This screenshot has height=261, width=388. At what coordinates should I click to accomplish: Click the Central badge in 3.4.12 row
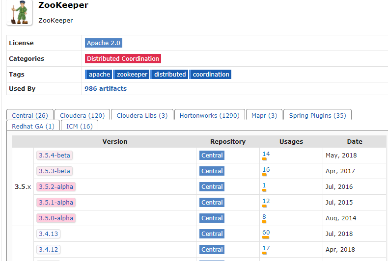212,249
